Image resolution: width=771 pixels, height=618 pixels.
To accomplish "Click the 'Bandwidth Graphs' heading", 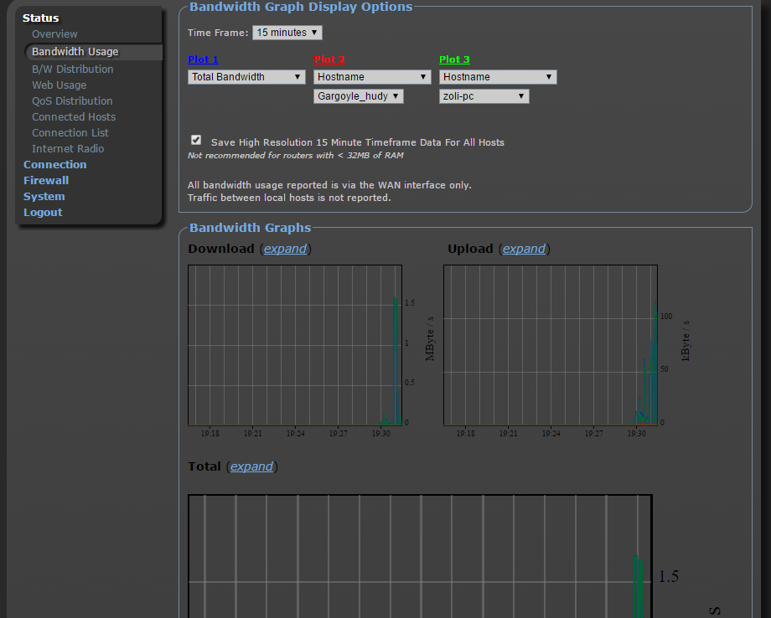I will coord(251,228).
